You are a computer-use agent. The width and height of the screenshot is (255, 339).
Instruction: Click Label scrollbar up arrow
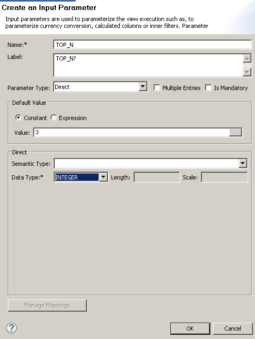247,58
